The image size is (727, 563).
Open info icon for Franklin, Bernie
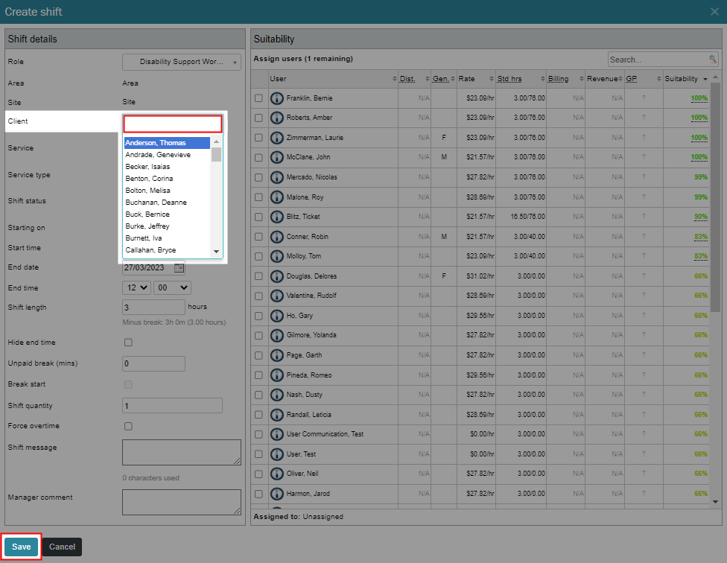[x=277, y=98]
